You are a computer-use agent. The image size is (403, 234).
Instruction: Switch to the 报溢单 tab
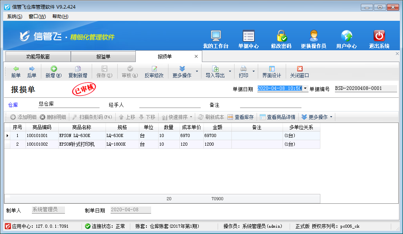tap(103, 57)
